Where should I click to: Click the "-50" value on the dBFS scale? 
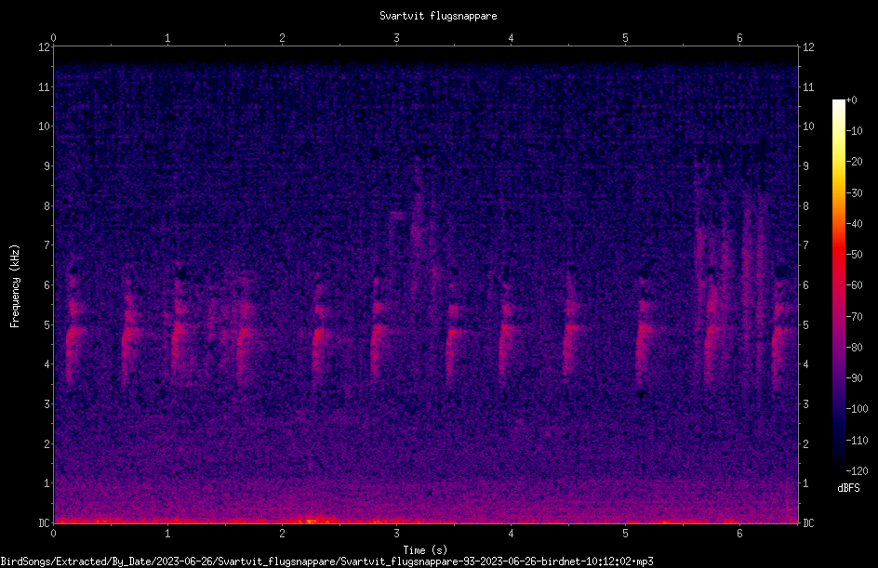click(x=854, y=255)
